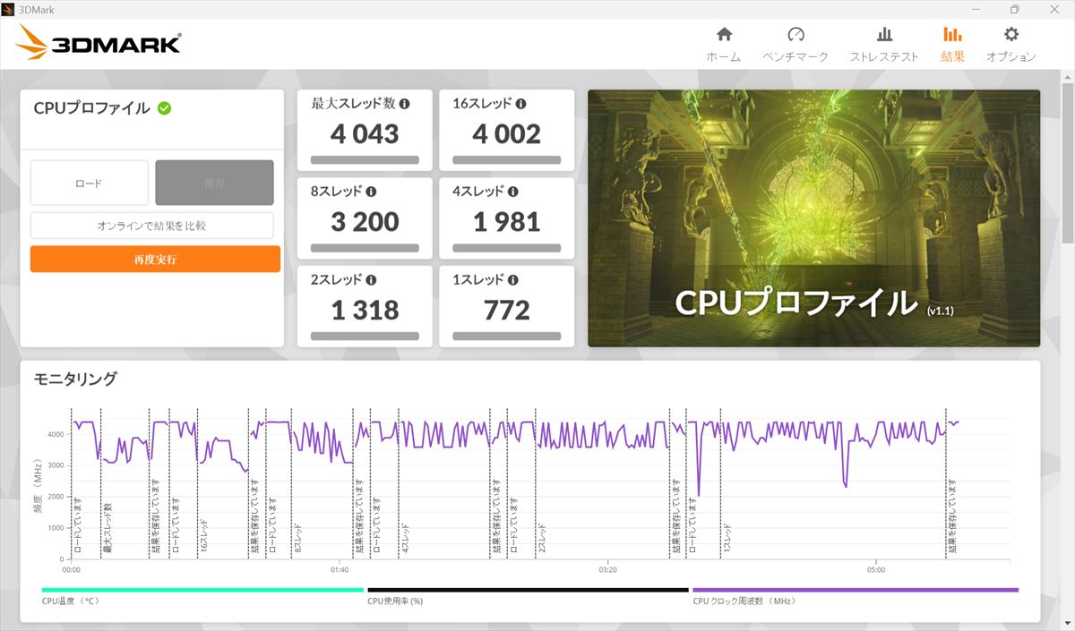Show info for 8スレッド score
The height and width of the screenshot is (631, 1075).
point(371,192)
